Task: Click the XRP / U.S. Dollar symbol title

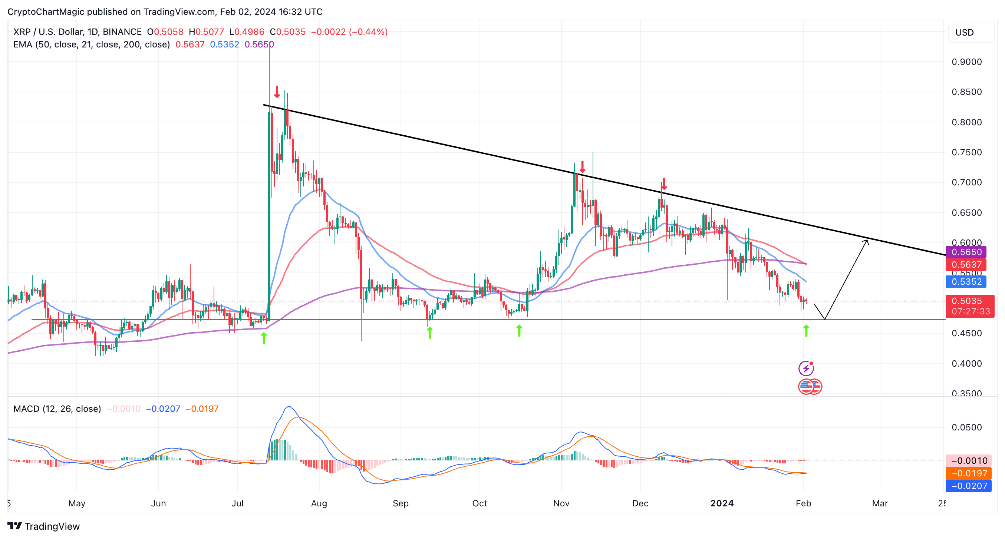Action: (x=77, y=32)
